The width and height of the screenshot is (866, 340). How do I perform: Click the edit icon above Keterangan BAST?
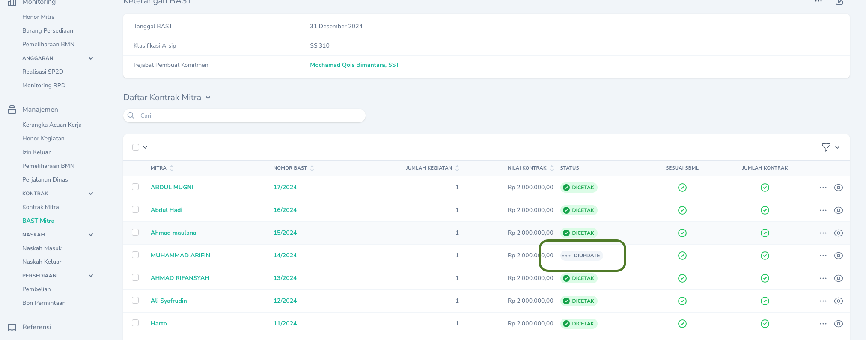click(839, 2)
